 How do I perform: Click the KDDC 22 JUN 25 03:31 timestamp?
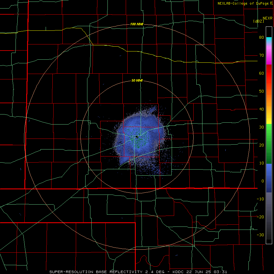200,272
